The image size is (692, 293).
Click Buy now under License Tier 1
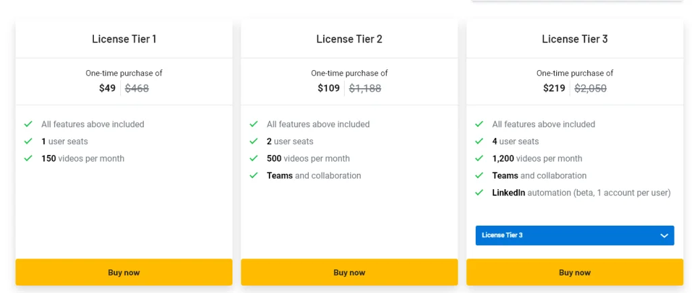point(124,273)
